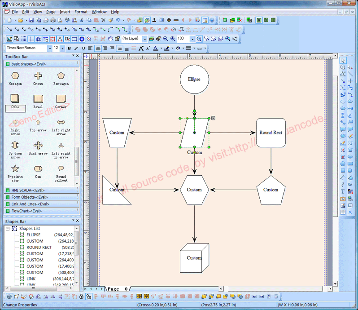Open the fill color bucket picker
Viewport: 358px width, 310px height.
[x=178, y=49]
